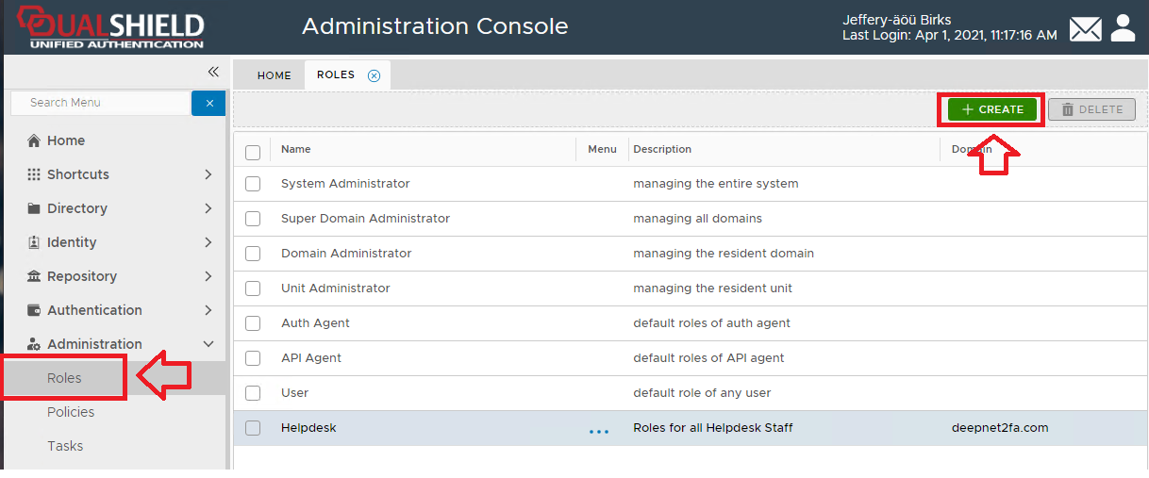Tick the System Administrator checkbox
Viewport: 1149px width, 478px height.
[x=253, y=184]
